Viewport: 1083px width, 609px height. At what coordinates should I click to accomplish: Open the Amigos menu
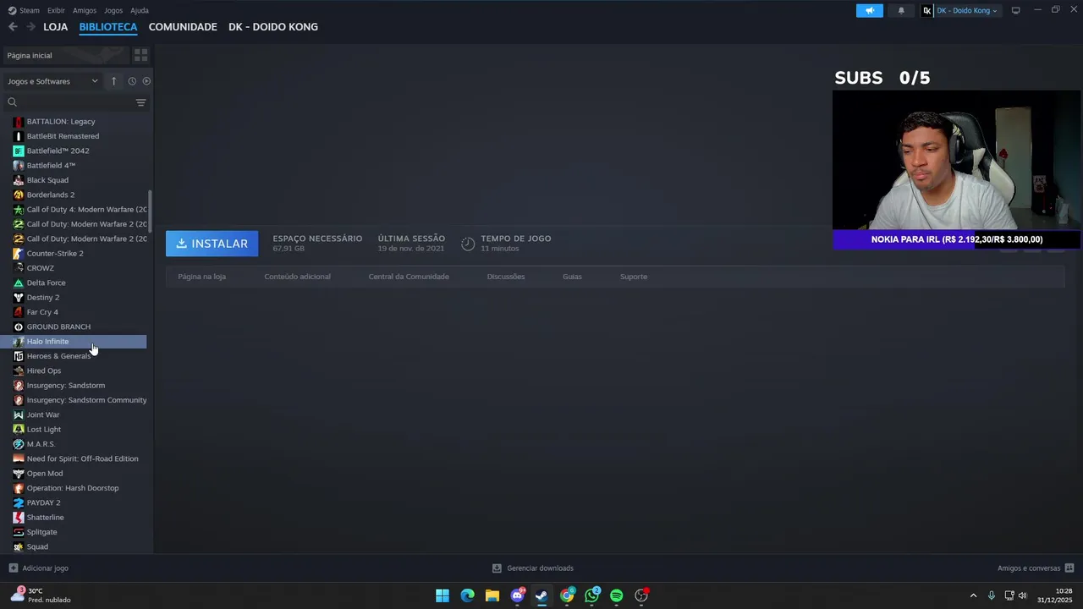click(x=85, y=10)
